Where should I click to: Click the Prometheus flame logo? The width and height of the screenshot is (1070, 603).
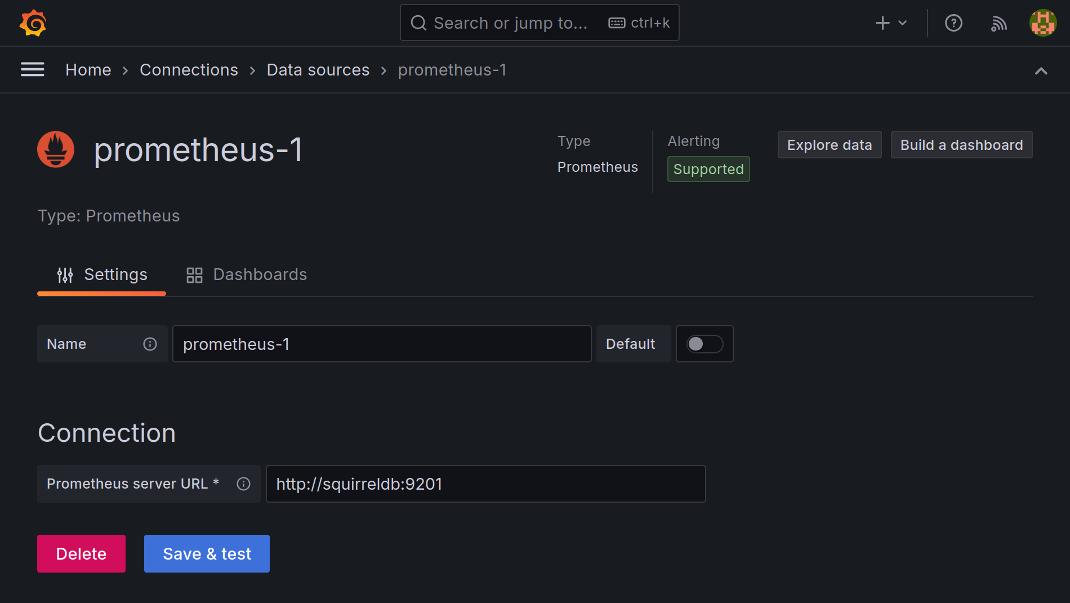(x=56, y=150)
